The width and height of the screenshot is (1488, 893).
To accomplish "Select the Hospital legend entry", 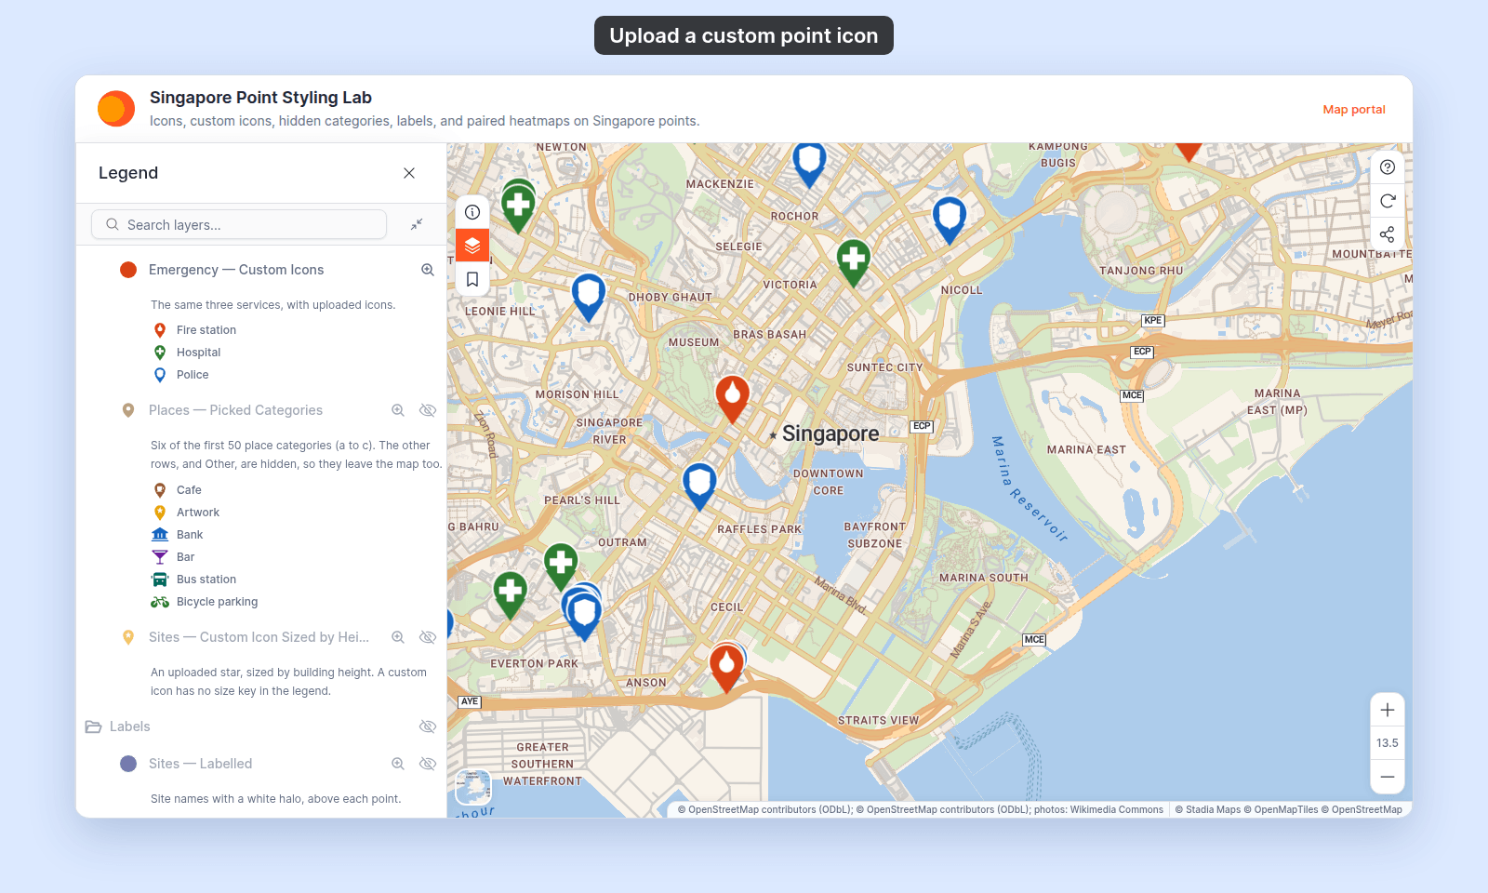I will tap(187, 353).
